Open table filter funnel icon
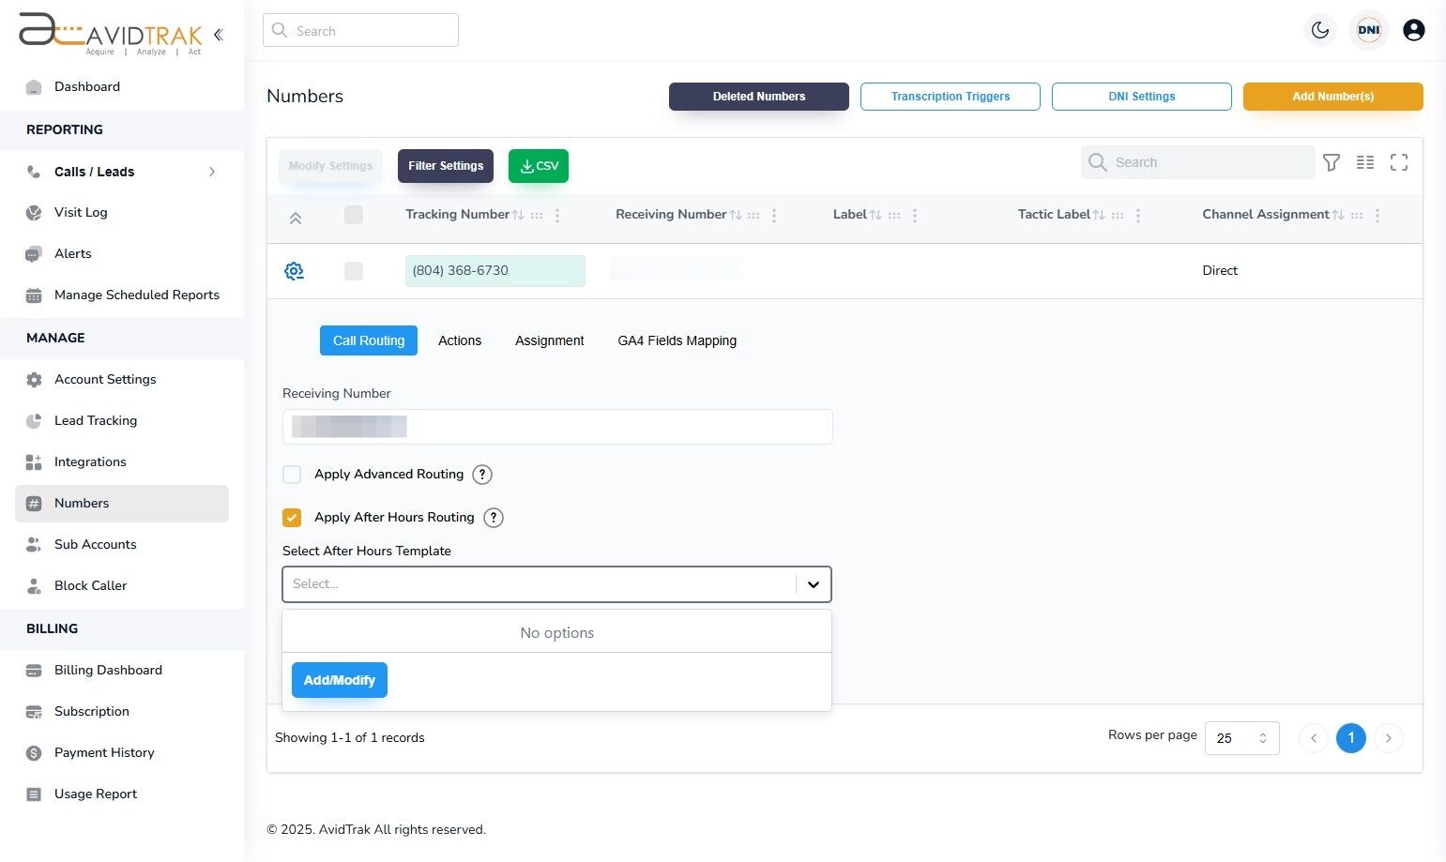The height and width of the screenshot is (862, 1446). 1332,162
